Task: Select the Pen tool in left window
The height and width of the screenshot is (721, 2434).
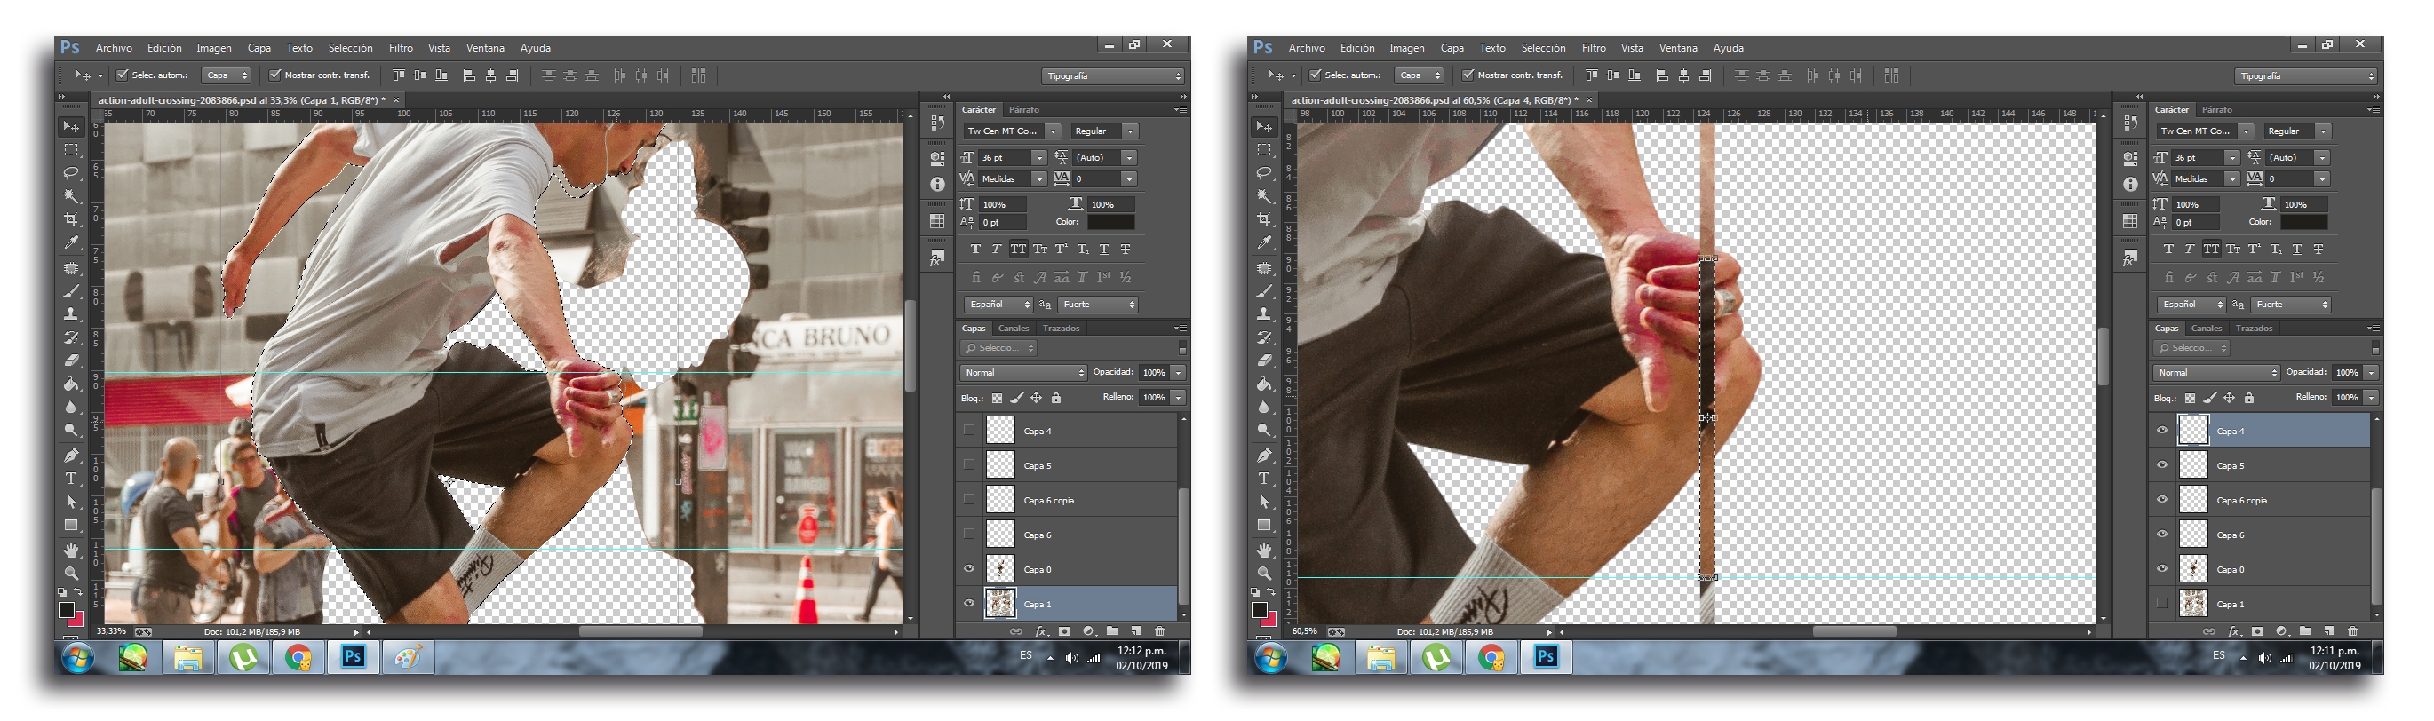Action: [71, 455]
